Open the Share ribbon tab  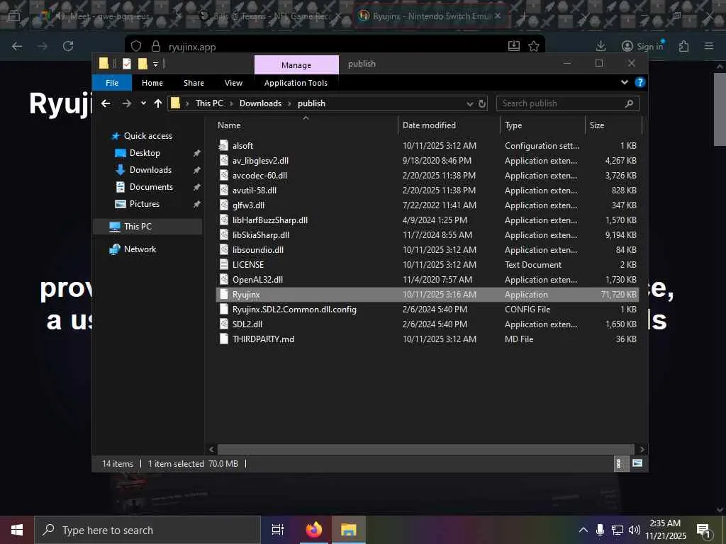point(194,83)
